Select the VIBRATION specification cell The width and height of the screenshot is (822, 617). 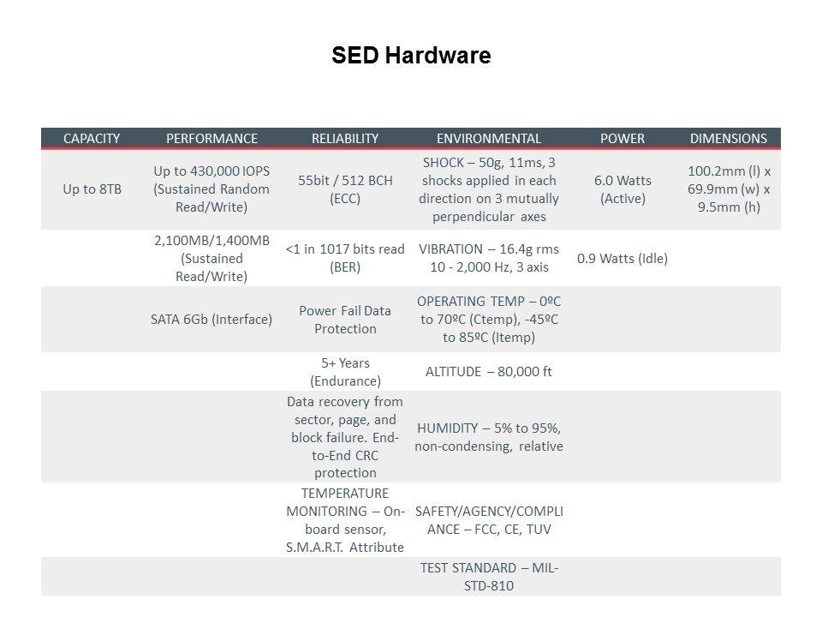coord(489,258)
